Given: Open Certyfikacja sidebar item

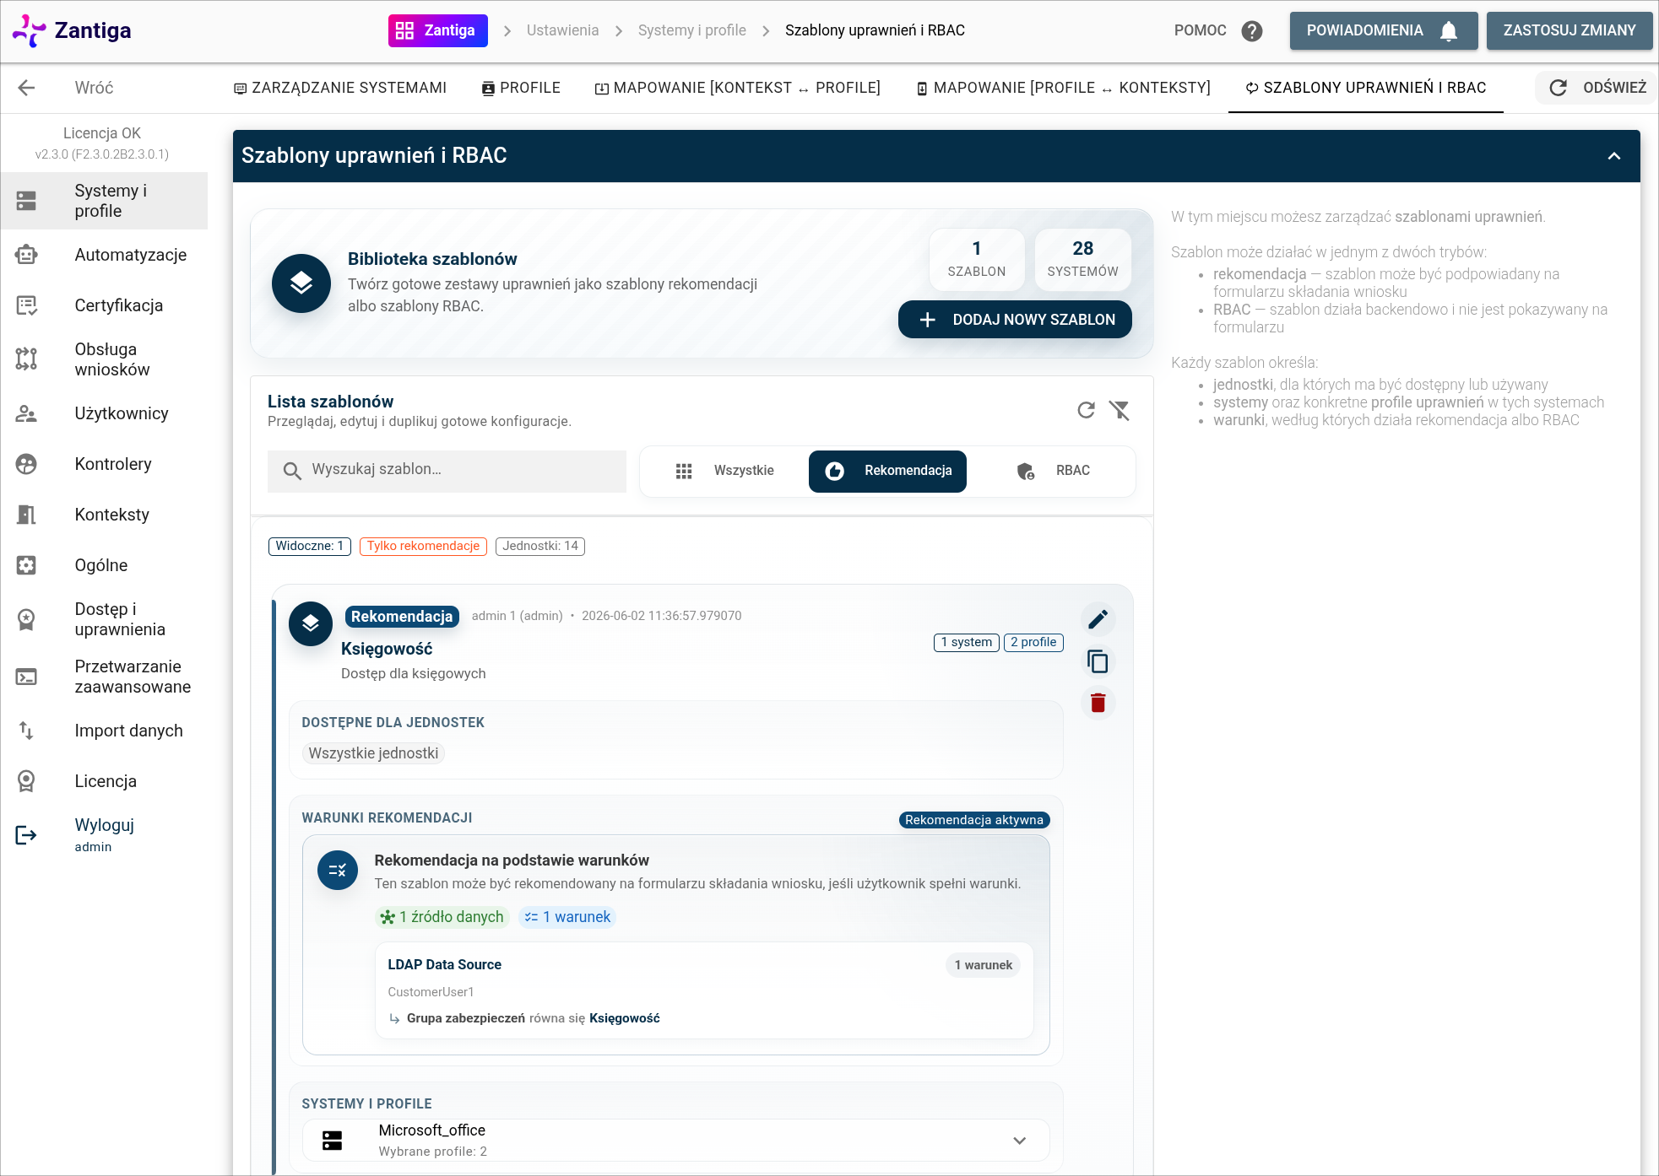Looking at the screenshot, I should [104, 305].
